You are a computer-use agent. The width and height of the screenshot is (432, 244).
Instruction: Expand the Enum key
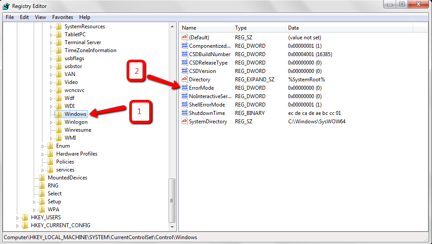tap(42, 146)
